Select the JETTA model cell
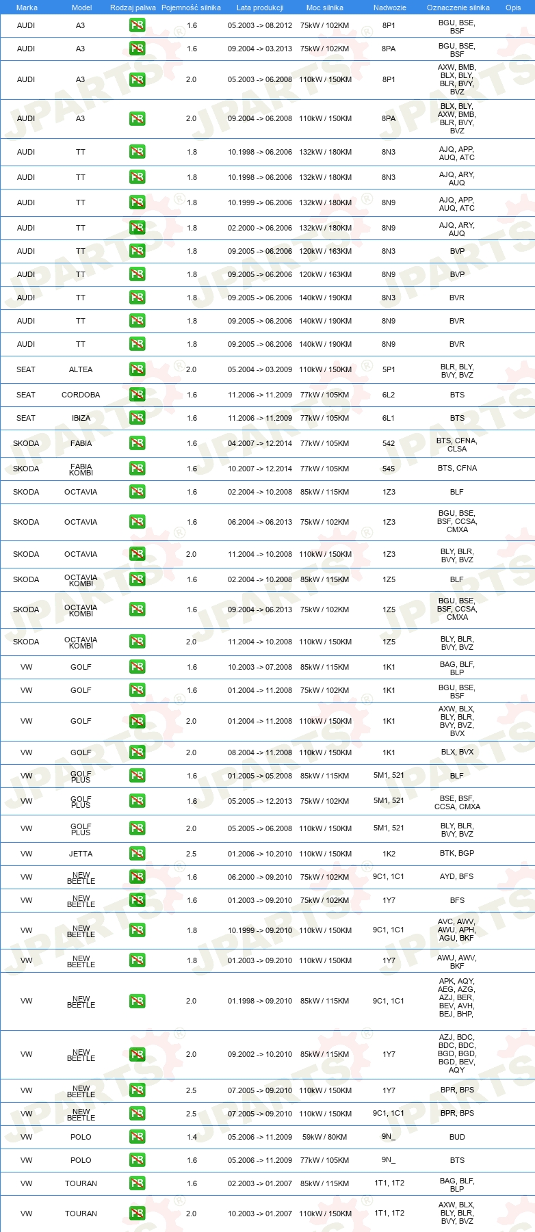 (x=81, y=854)
